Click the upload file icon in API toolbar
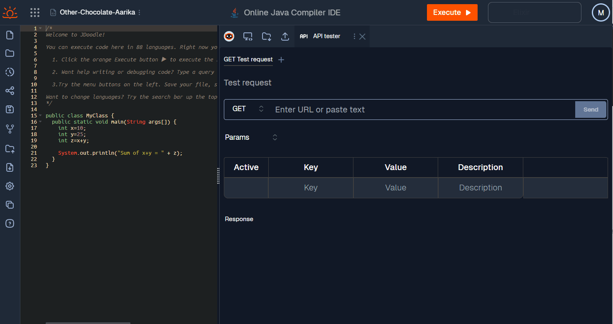This screenshot has height=324, width=613. (285, 37)
